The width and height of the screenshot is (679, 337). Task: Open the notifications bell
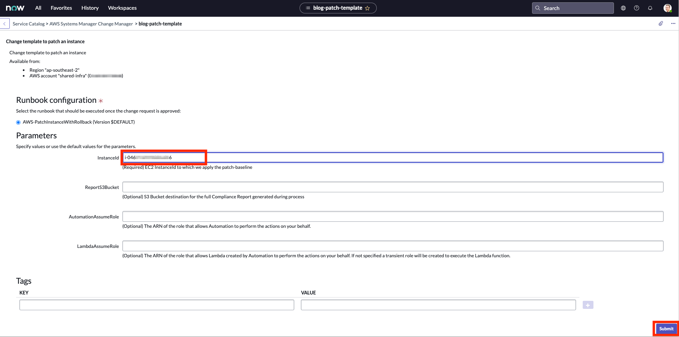[650, 8]
